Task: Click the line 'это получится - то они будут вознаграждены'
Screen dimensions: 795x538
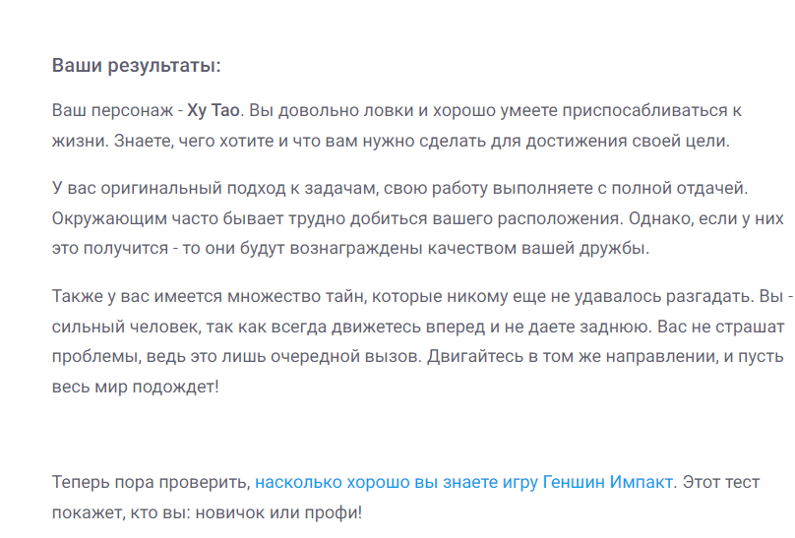Action: (350, 248)
